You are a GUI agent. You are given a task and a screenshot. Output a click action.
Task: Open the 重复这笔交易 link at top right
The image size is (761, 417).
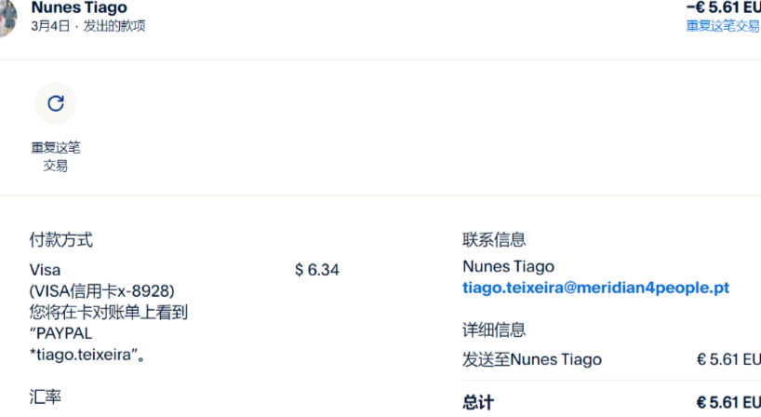(x=723, y=26)
